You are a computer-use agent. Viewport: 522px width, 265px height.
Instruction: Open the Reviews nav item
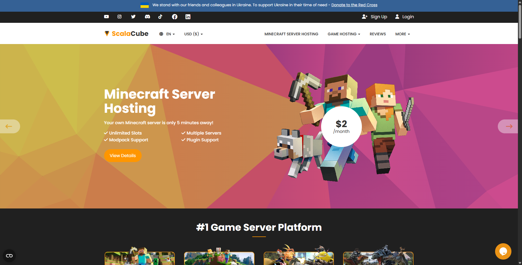(378, 34)
